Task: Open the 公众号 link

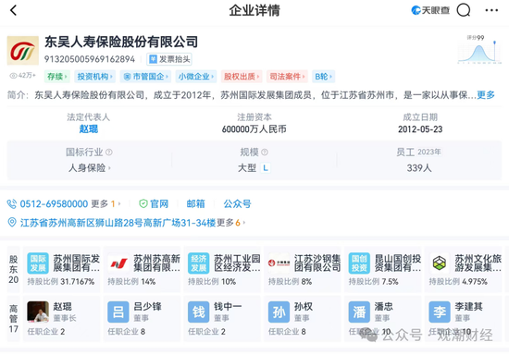Action: (x=237, y=204)
